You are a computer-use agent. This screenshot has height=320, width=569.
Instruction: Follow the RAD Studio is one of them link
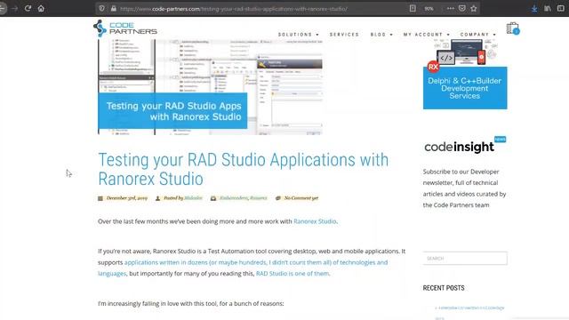tap(293, 274)
